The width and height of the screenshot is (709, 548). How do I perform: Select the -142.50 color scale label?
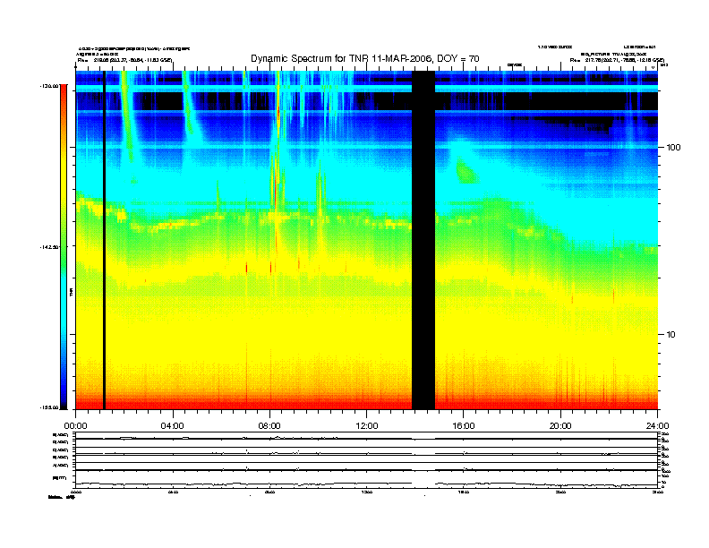click(x=50, y=247)
